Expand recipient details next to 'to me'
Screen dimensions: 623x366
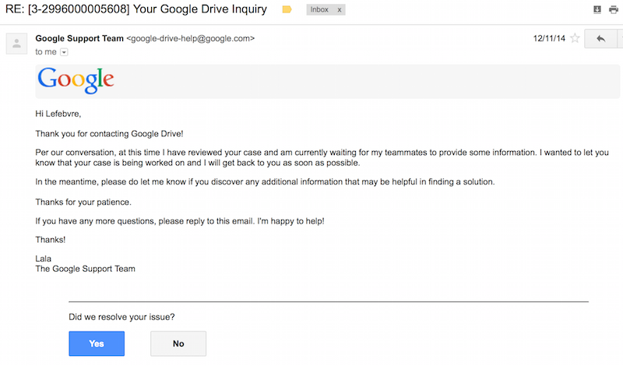click(x=64, y=52)
